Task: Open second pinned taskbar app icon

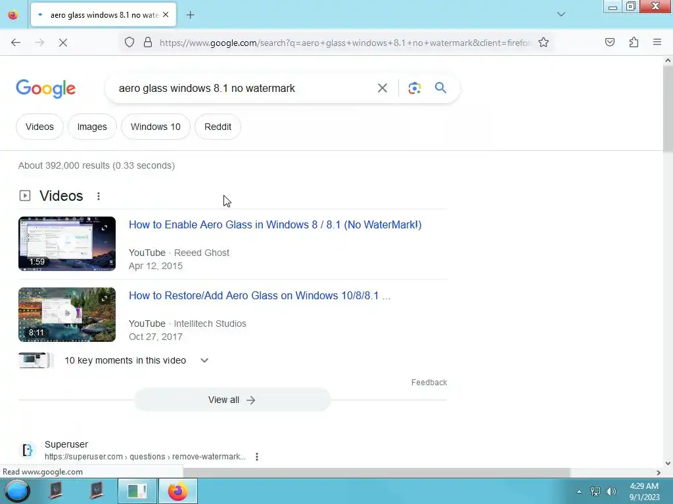Action: [x=96, y=491]
